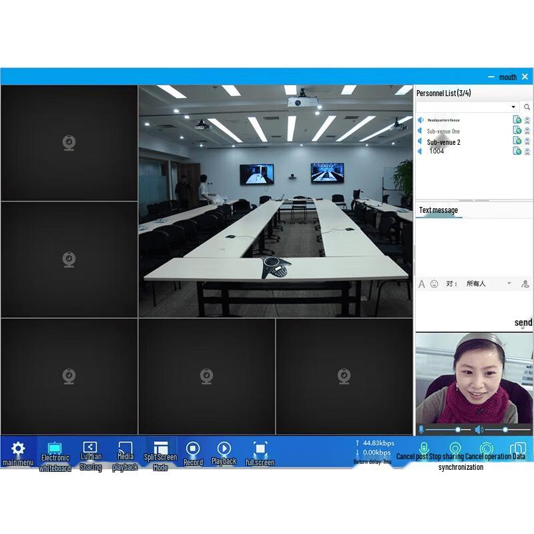Open the font style A icon
Image resolution: width=534 pixels, height=534 pixels.
pyautogui.click(x=422, y=284)
